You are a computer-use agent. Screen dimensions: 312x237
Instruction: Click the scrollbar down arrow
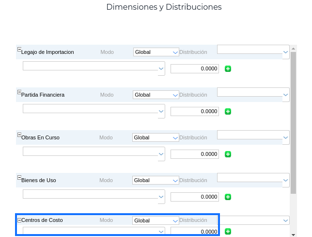point(293,234)
